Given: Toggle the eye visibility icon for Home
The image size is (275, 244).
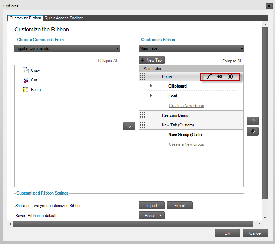Looking at the screenshot, I should 220,76.
